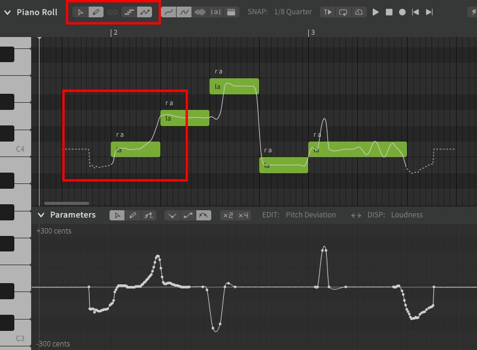Open the DISP Loudness parameter menu
Viewport: 477px width, 350px height.
[x=406, y=215]
